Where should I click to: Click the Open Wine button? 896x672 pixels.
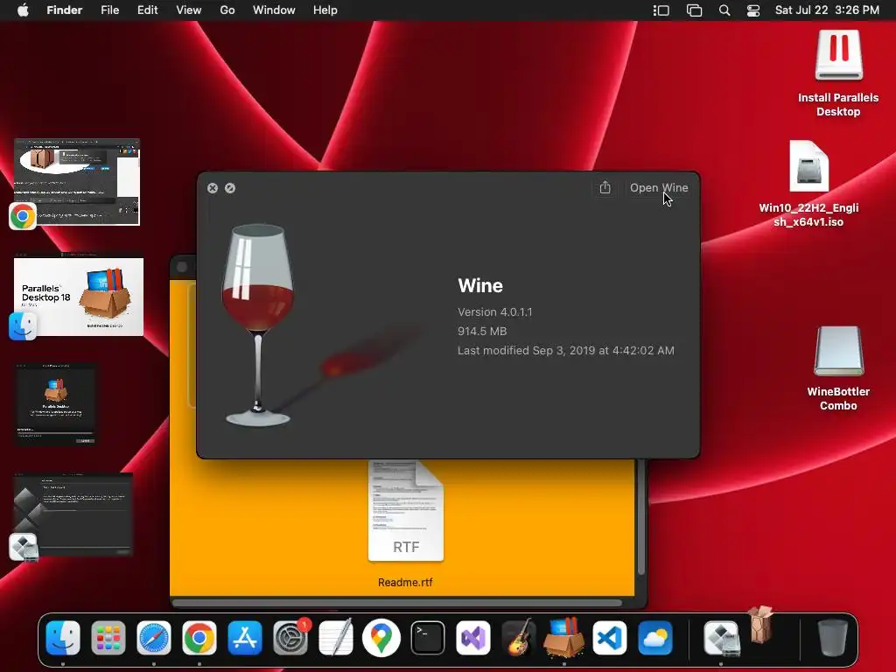[658, 188]
